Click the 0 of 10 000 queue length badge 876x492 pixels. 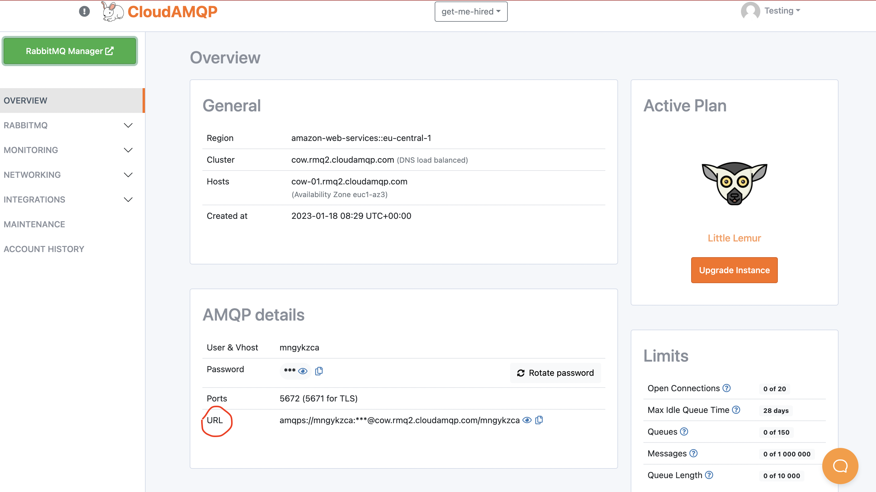coord(781,476)
